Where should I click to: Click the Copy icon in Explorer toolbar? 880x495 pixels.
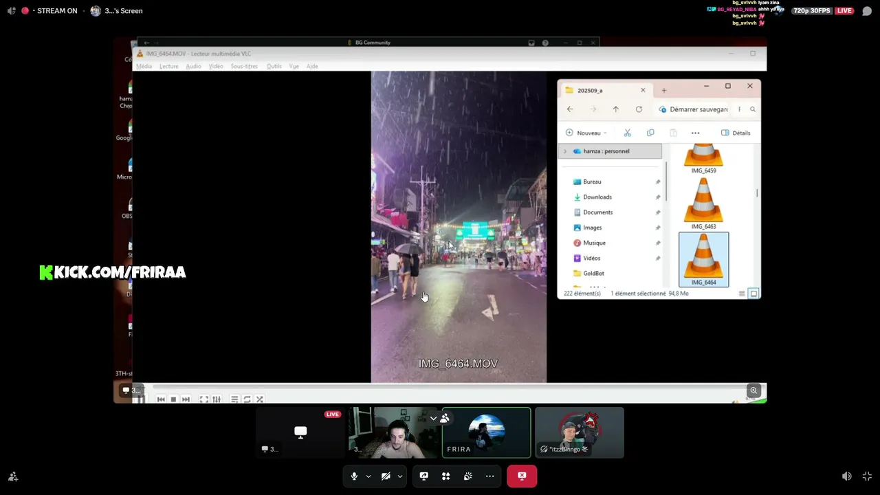tap(650, 133)
